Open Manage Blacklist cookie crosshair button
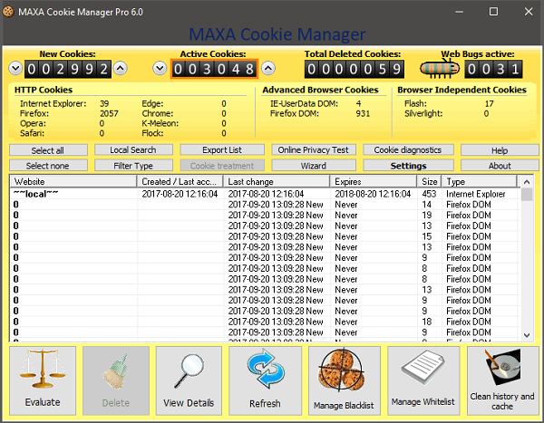544x423 pixels. click(x=345, y=380)
